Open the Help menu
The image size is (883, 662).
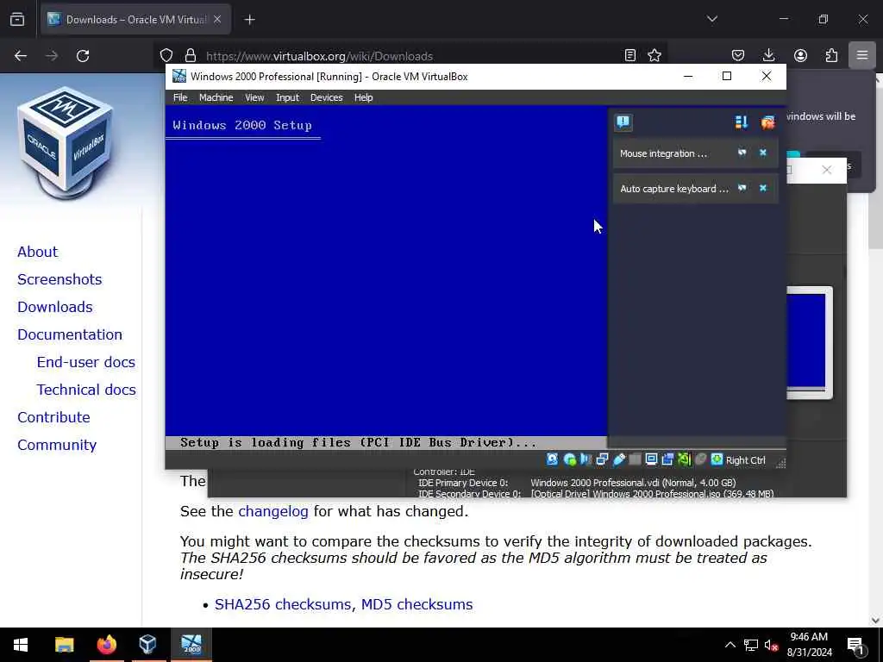[x=363, y=97]
